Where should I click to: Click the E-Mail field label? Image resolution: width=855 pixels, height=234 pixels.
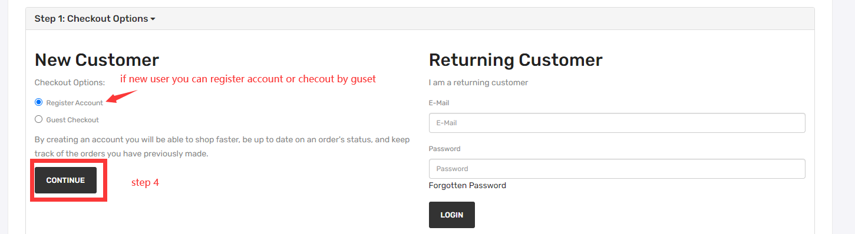click(x=439, y=103)
